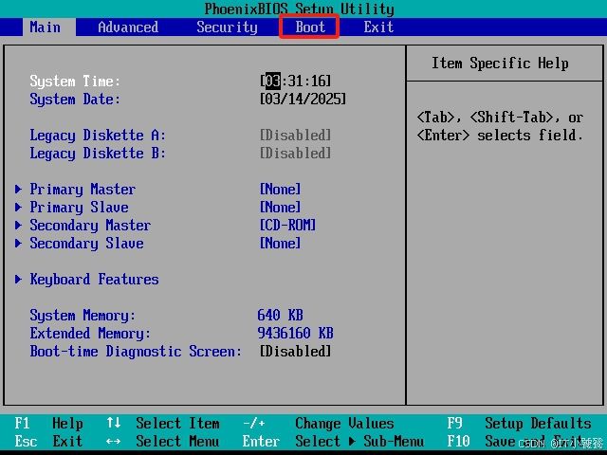Expand the Secondary Slave arrow

click(x=18, y=243)
